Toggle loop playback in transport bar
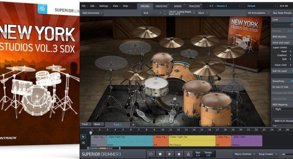Viewport: 293px width, 159px height. (151, 154)
